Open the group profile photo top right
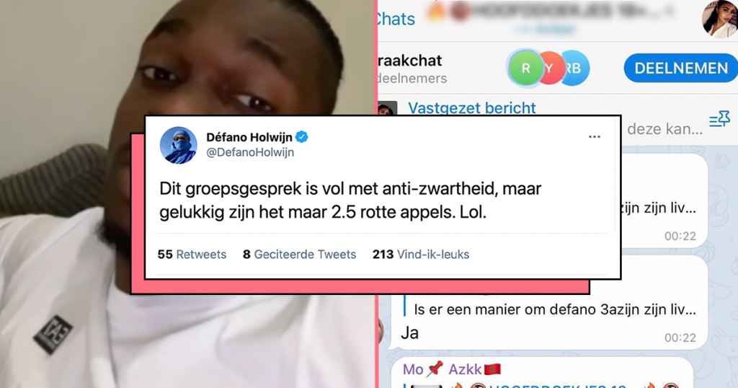The height and width of the screenshot is (388, 738). tap(720, 18)
